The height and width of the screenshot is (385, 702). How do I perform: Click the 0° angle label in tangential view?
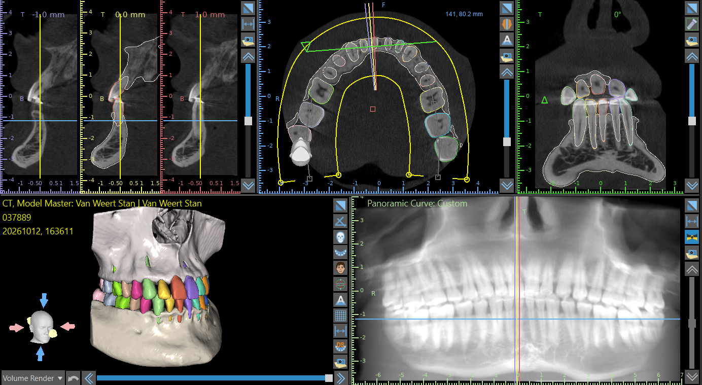coord(618,15)
